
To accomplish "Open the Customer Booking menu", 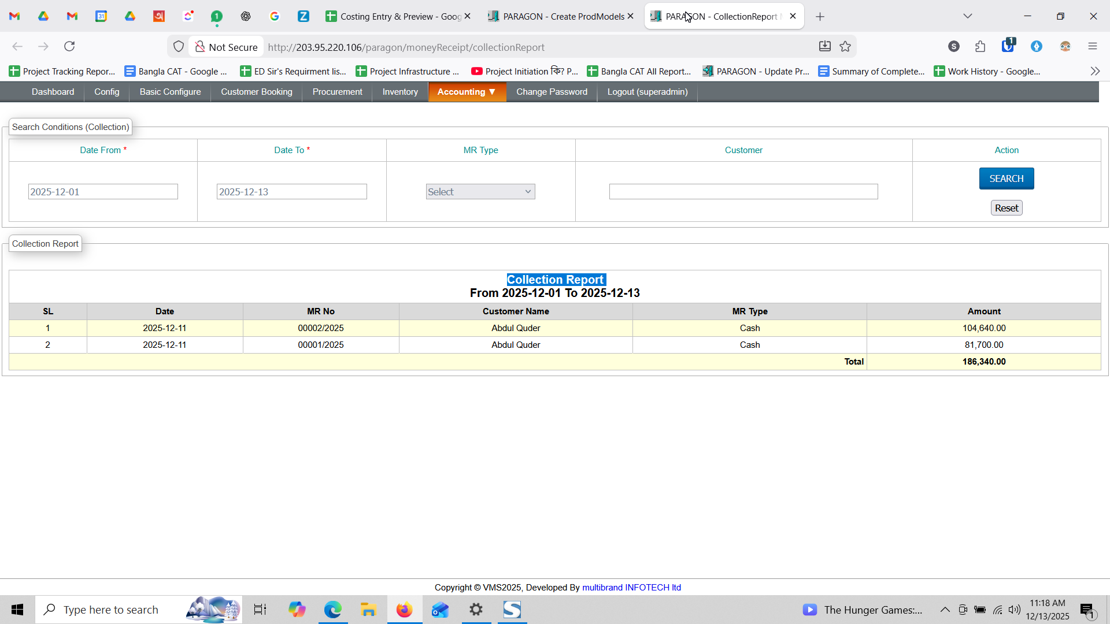I will [x=256, y=92].
